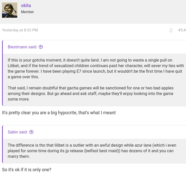Image resolution: width=186 pixels, height=174 pixels.
Task: Click the hypocrite reply text line
Action: 59,113
